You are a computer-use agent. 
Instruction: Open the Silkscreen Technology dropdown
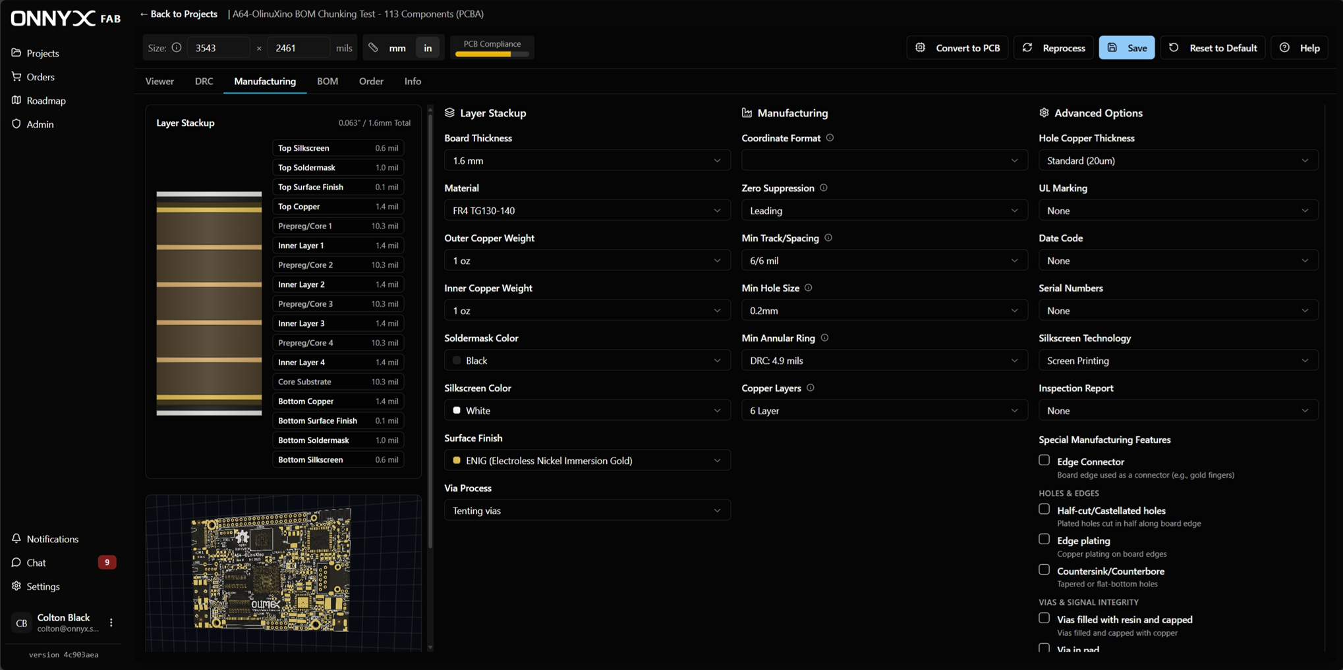pyautogui.click(x=1178, y=361)
